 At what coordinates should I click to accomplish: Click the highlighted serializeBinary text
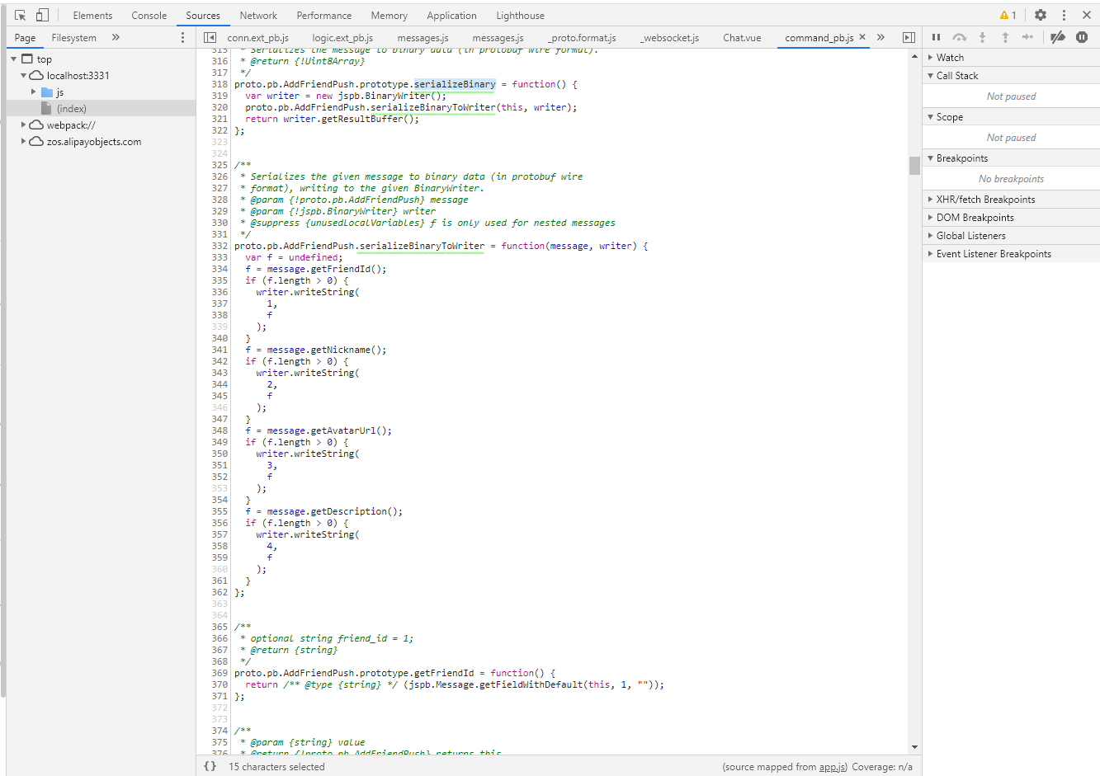tap(455, 84)
